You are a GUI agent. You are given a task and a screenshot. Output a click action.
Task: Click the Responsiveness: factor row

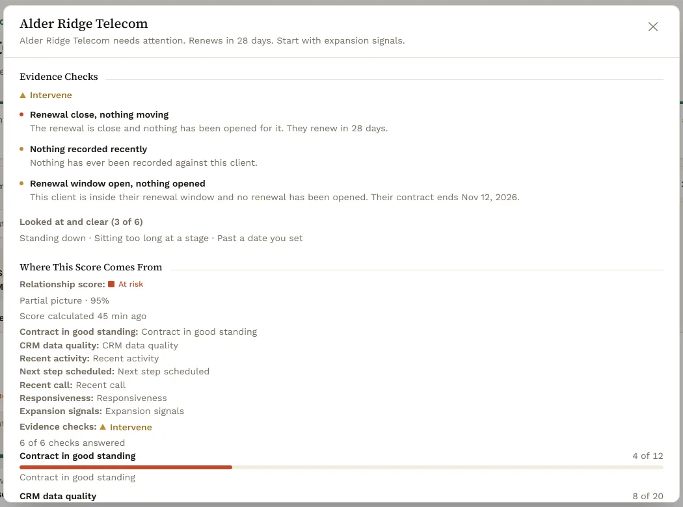(x=93, y=398)
